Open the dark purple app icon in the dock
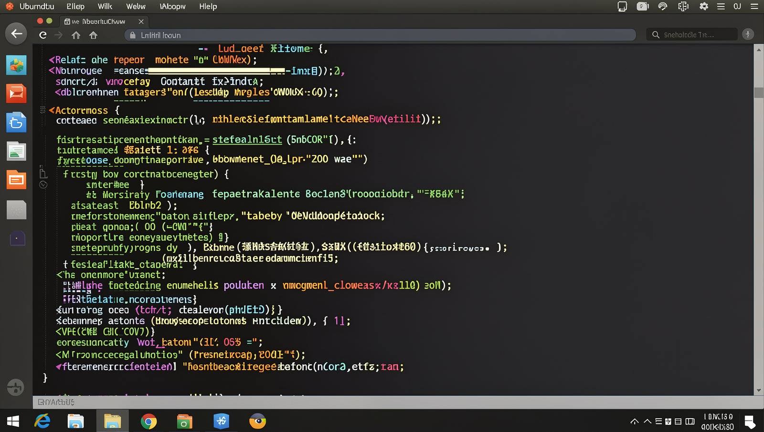Image resolution: width=764 pixels, height=432 pixels. coord(17,237)
